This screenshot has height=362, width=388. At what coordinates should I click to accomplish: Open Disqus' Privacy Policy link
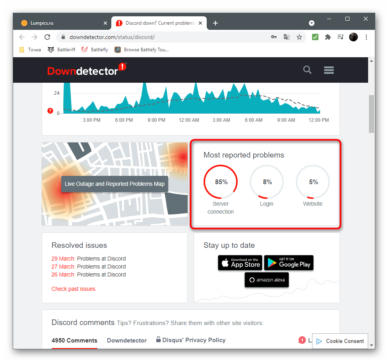(191, 340)
